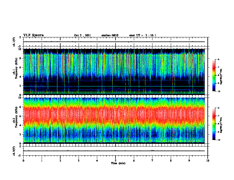Click the ch.2 frequency axis "6" tick label

(21, 116)
